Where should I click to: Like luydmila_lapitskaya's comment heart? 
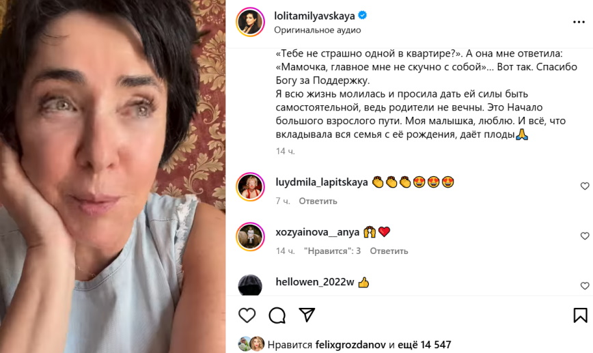[x=585, y=186]
